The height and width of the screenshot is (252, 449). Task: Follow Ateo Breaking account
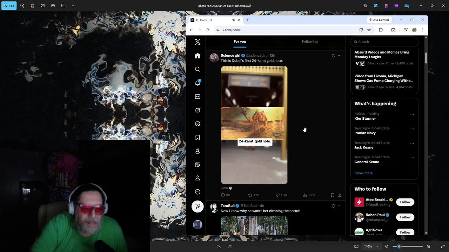tap(405, 202)
